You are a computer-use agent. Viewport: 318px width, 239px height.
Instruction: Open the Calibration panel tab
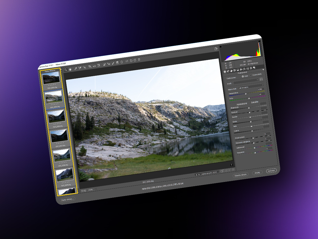(x=248, y=69)
